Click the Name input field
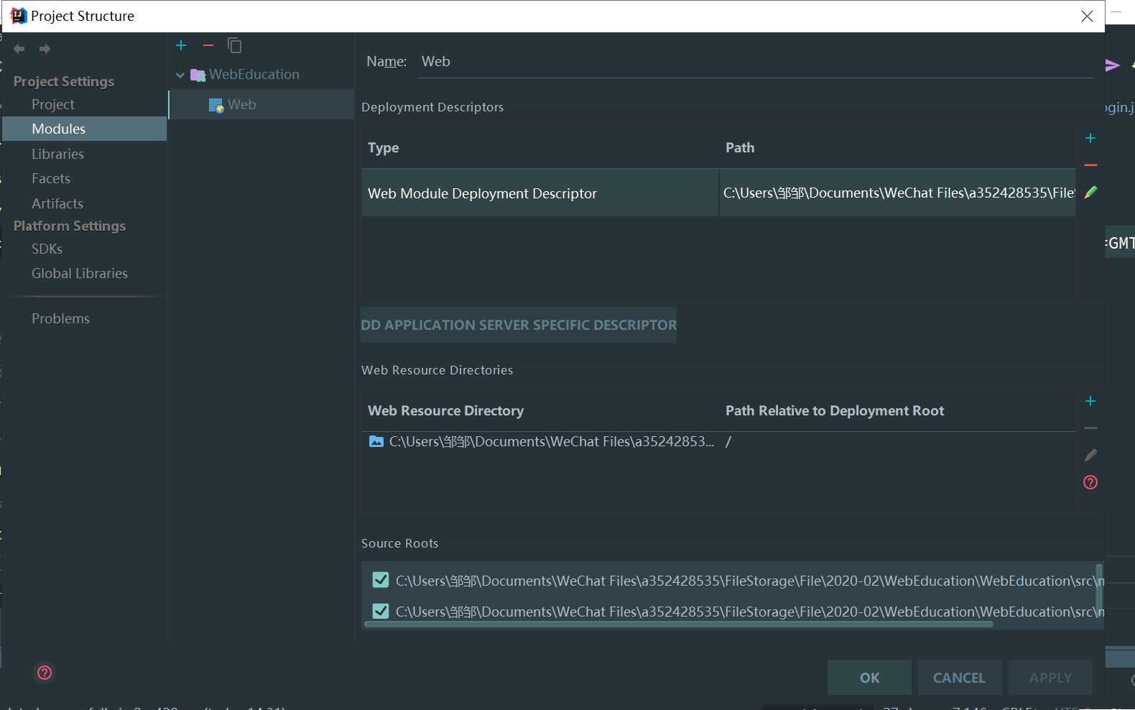This screenshot has width=1135, height=710. click(756, 62)
